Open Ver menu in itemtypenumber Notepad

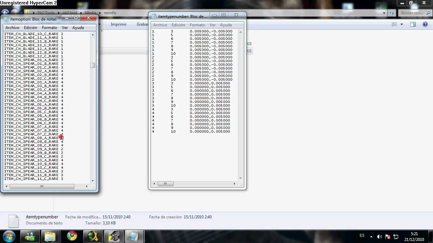pyautogui.click(x=212, y=25)
